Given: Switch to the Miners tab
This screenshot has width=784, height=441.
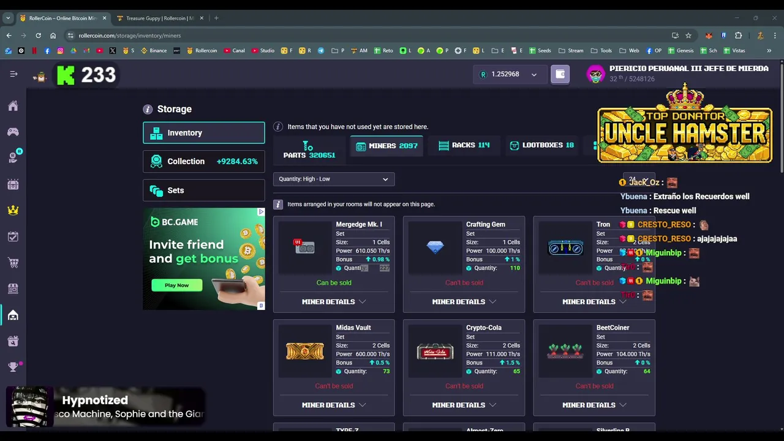Looking at the screenshot, I should click(x=386, y=146).
